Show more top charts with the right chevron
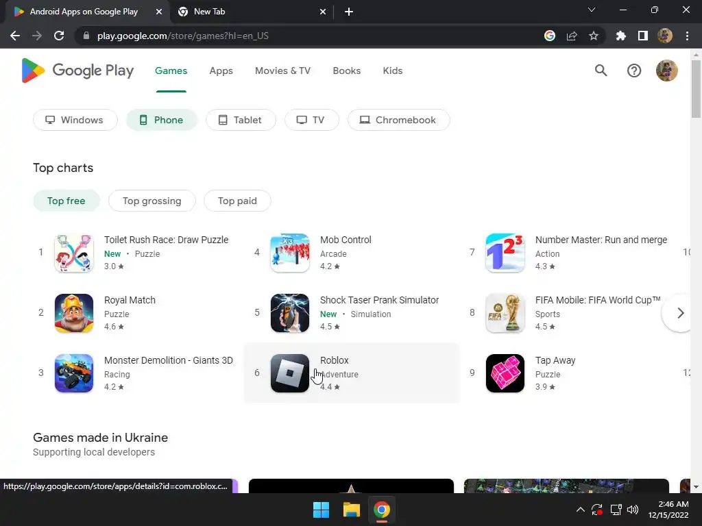702x526 pixels. click(x=681, y=313)
